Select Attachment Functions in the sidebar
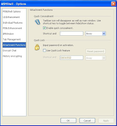 pyautogui.click(x=14, y=45)
